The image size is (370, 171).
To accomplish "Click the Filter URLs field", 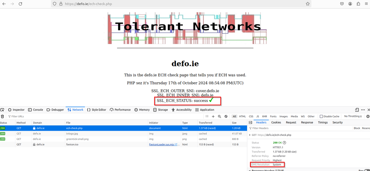I will pyautogui.click(x=105, y=117).
